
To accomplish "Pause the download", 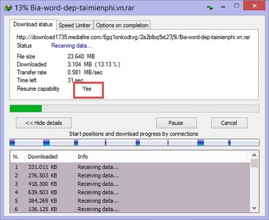I will 176,123.
